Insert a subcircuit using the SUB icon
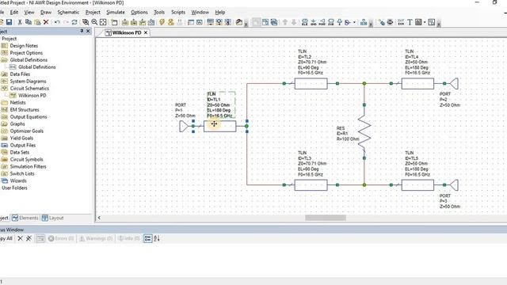Image resolution: width=507 pixels, height=285 pixels. pos(331,22)
